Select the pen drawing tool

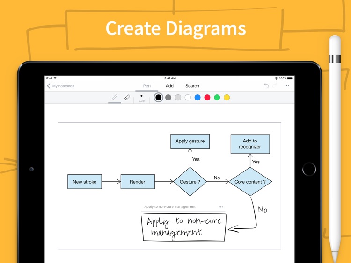[x=115, y=97]
